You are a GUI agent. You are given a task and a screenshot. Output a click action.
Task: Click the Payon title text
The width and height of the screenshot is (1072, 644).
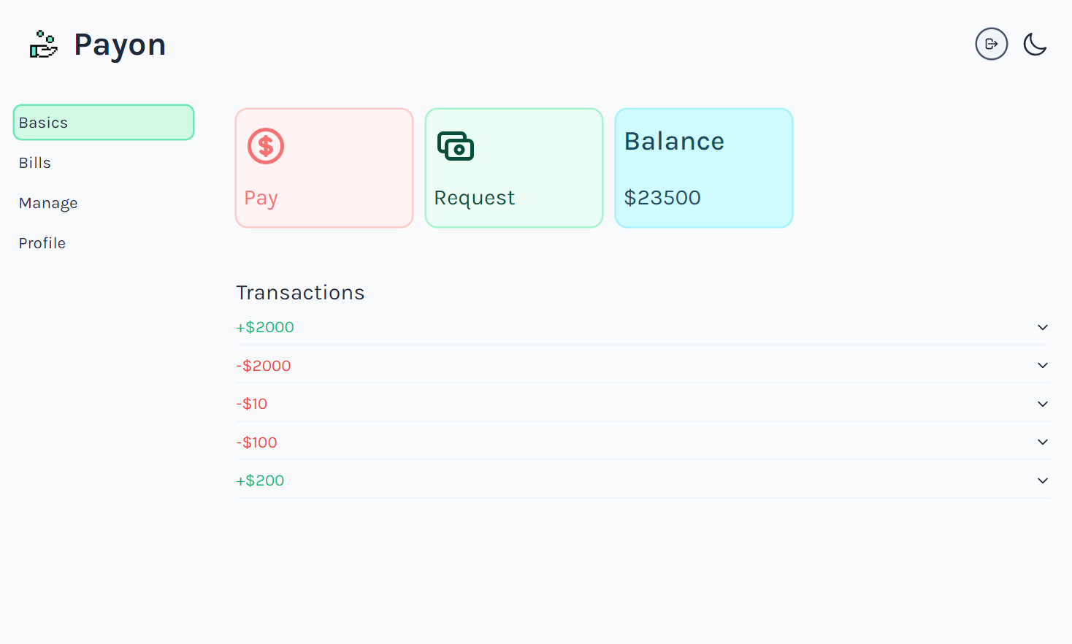click(x=120, y=45)
